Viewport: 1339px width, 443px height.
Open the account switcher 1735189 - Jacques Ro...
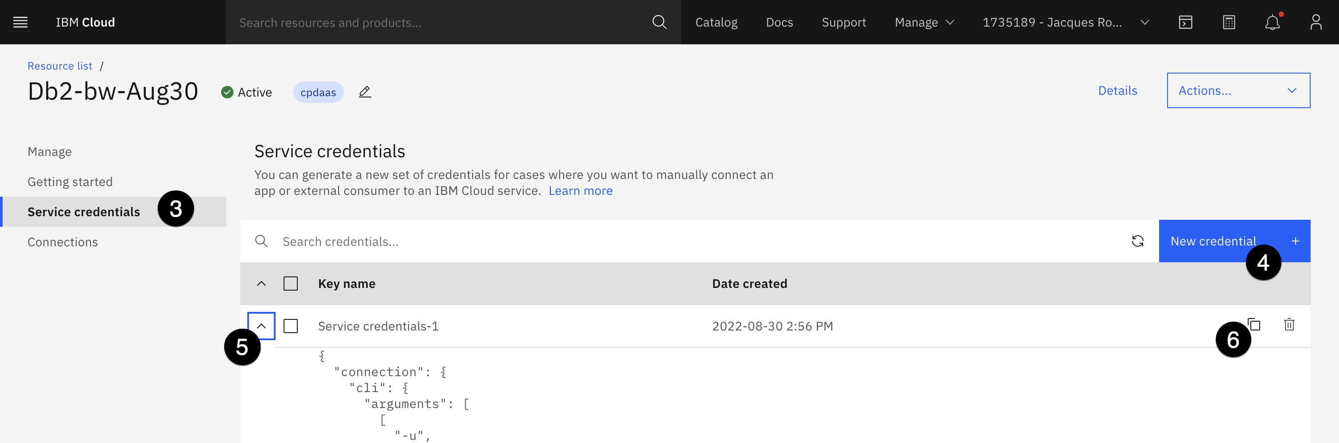[x=1066, y=22]
